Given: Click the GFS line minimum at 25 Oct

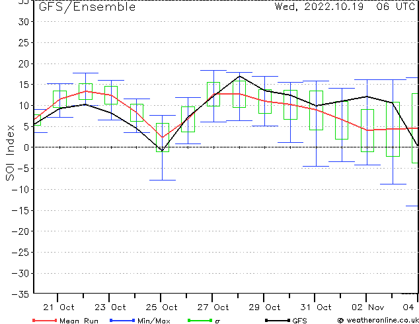Looking at the screenshot, I should [x=162, y=151].
